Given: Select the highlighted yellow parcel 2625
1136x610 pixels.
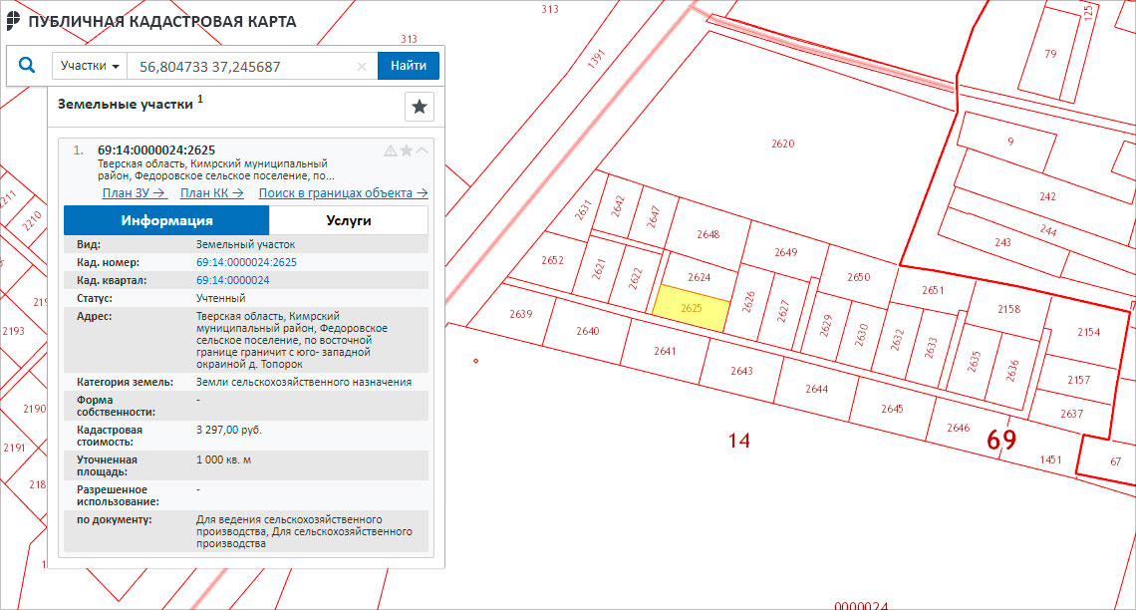Looking at the screenshot, I should point(692,309).
